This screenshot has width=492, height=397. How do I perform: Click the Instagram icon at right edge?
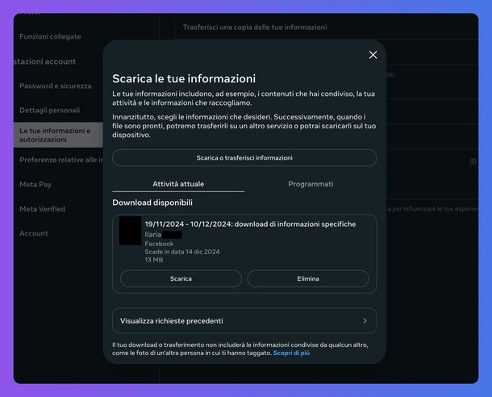pos(473,161)
